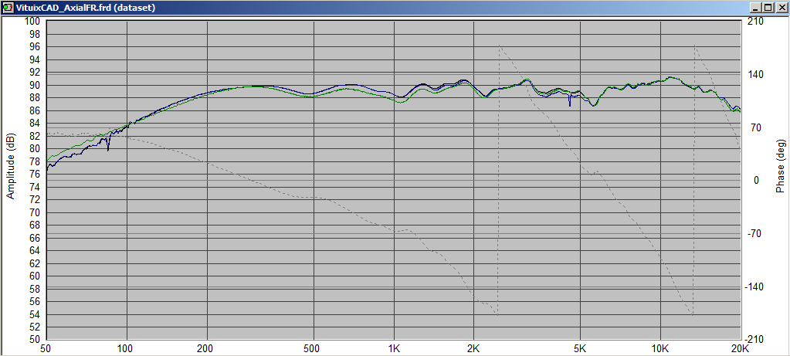The height and width of the screenshot is (356, 790).
Task: Click the '-70' phase axis value
Action: coord(754,234)
